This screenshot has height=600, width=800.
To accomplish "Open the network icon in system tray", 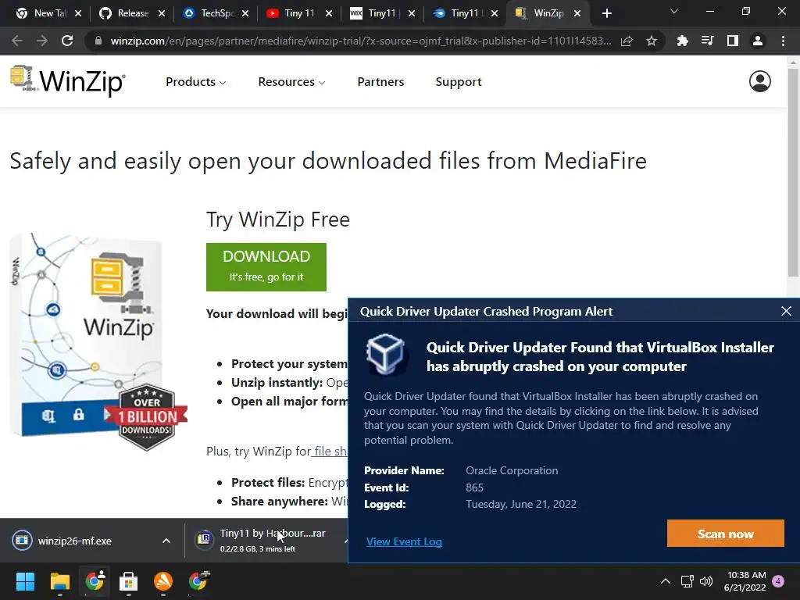I will click(687, 581).
